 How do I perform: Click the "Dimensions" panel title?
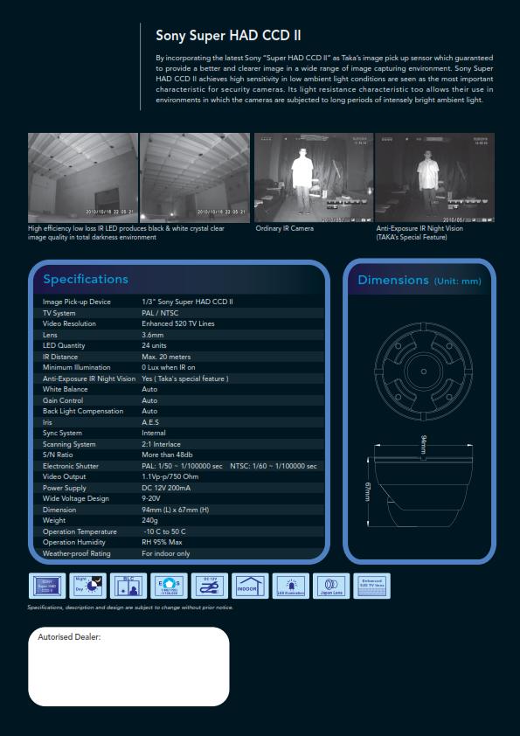tap(393, 281)
